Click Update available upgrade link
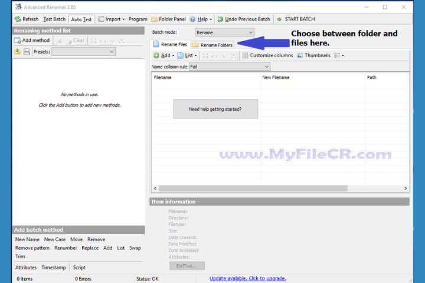The image size is (425, 283). (248, 278)
